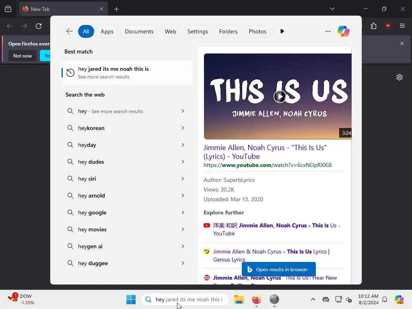412x309 pixels.
Task: Go back with the search panel arrow
Action: [69, 31]
